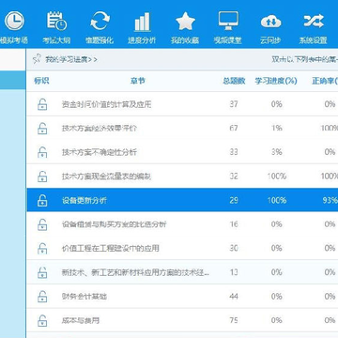This screenshot has height=338, width=338.
Task: Click question count 33 for 技术方案不确定性分析
Action: 234,152
